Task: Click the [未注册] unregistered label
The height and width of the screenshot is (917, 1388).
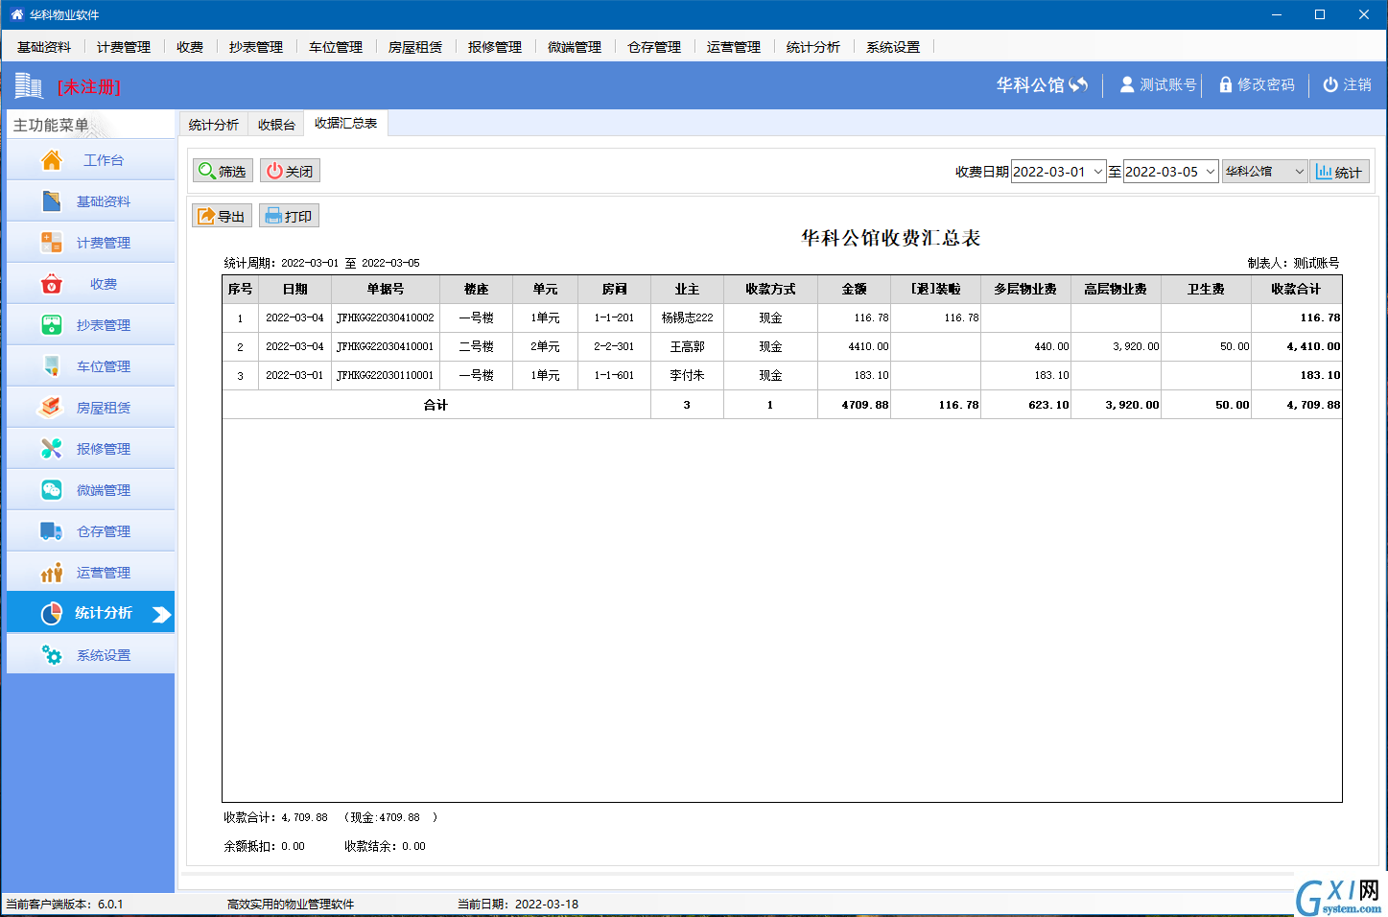Action: [89, 86]
